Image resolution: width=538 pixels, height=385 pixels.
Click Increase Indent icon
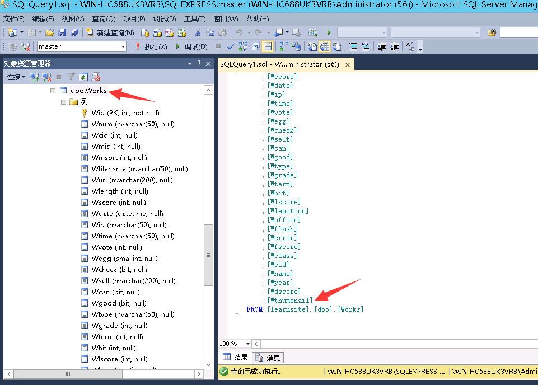point(394,46)
